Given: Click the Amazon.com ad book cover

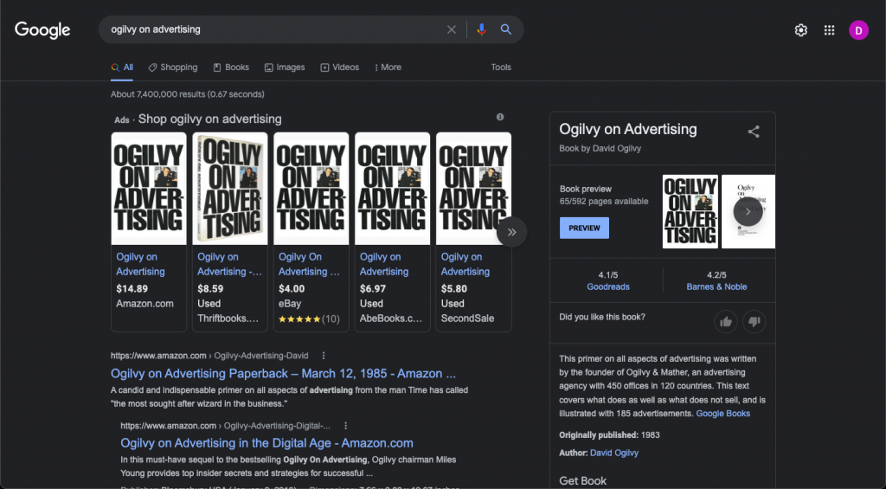Looking at the screenshot, I should pyautogui.click(x=149, y=189).
